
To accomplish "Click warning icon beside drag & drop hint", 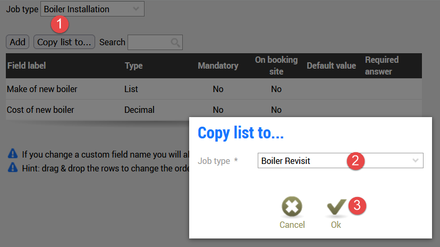I will point(13,166).
